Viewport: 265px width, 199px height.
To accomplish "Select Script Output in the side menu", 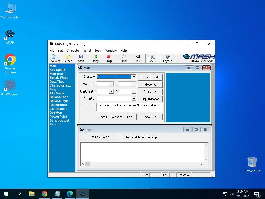I will click(x=60, y=120).
